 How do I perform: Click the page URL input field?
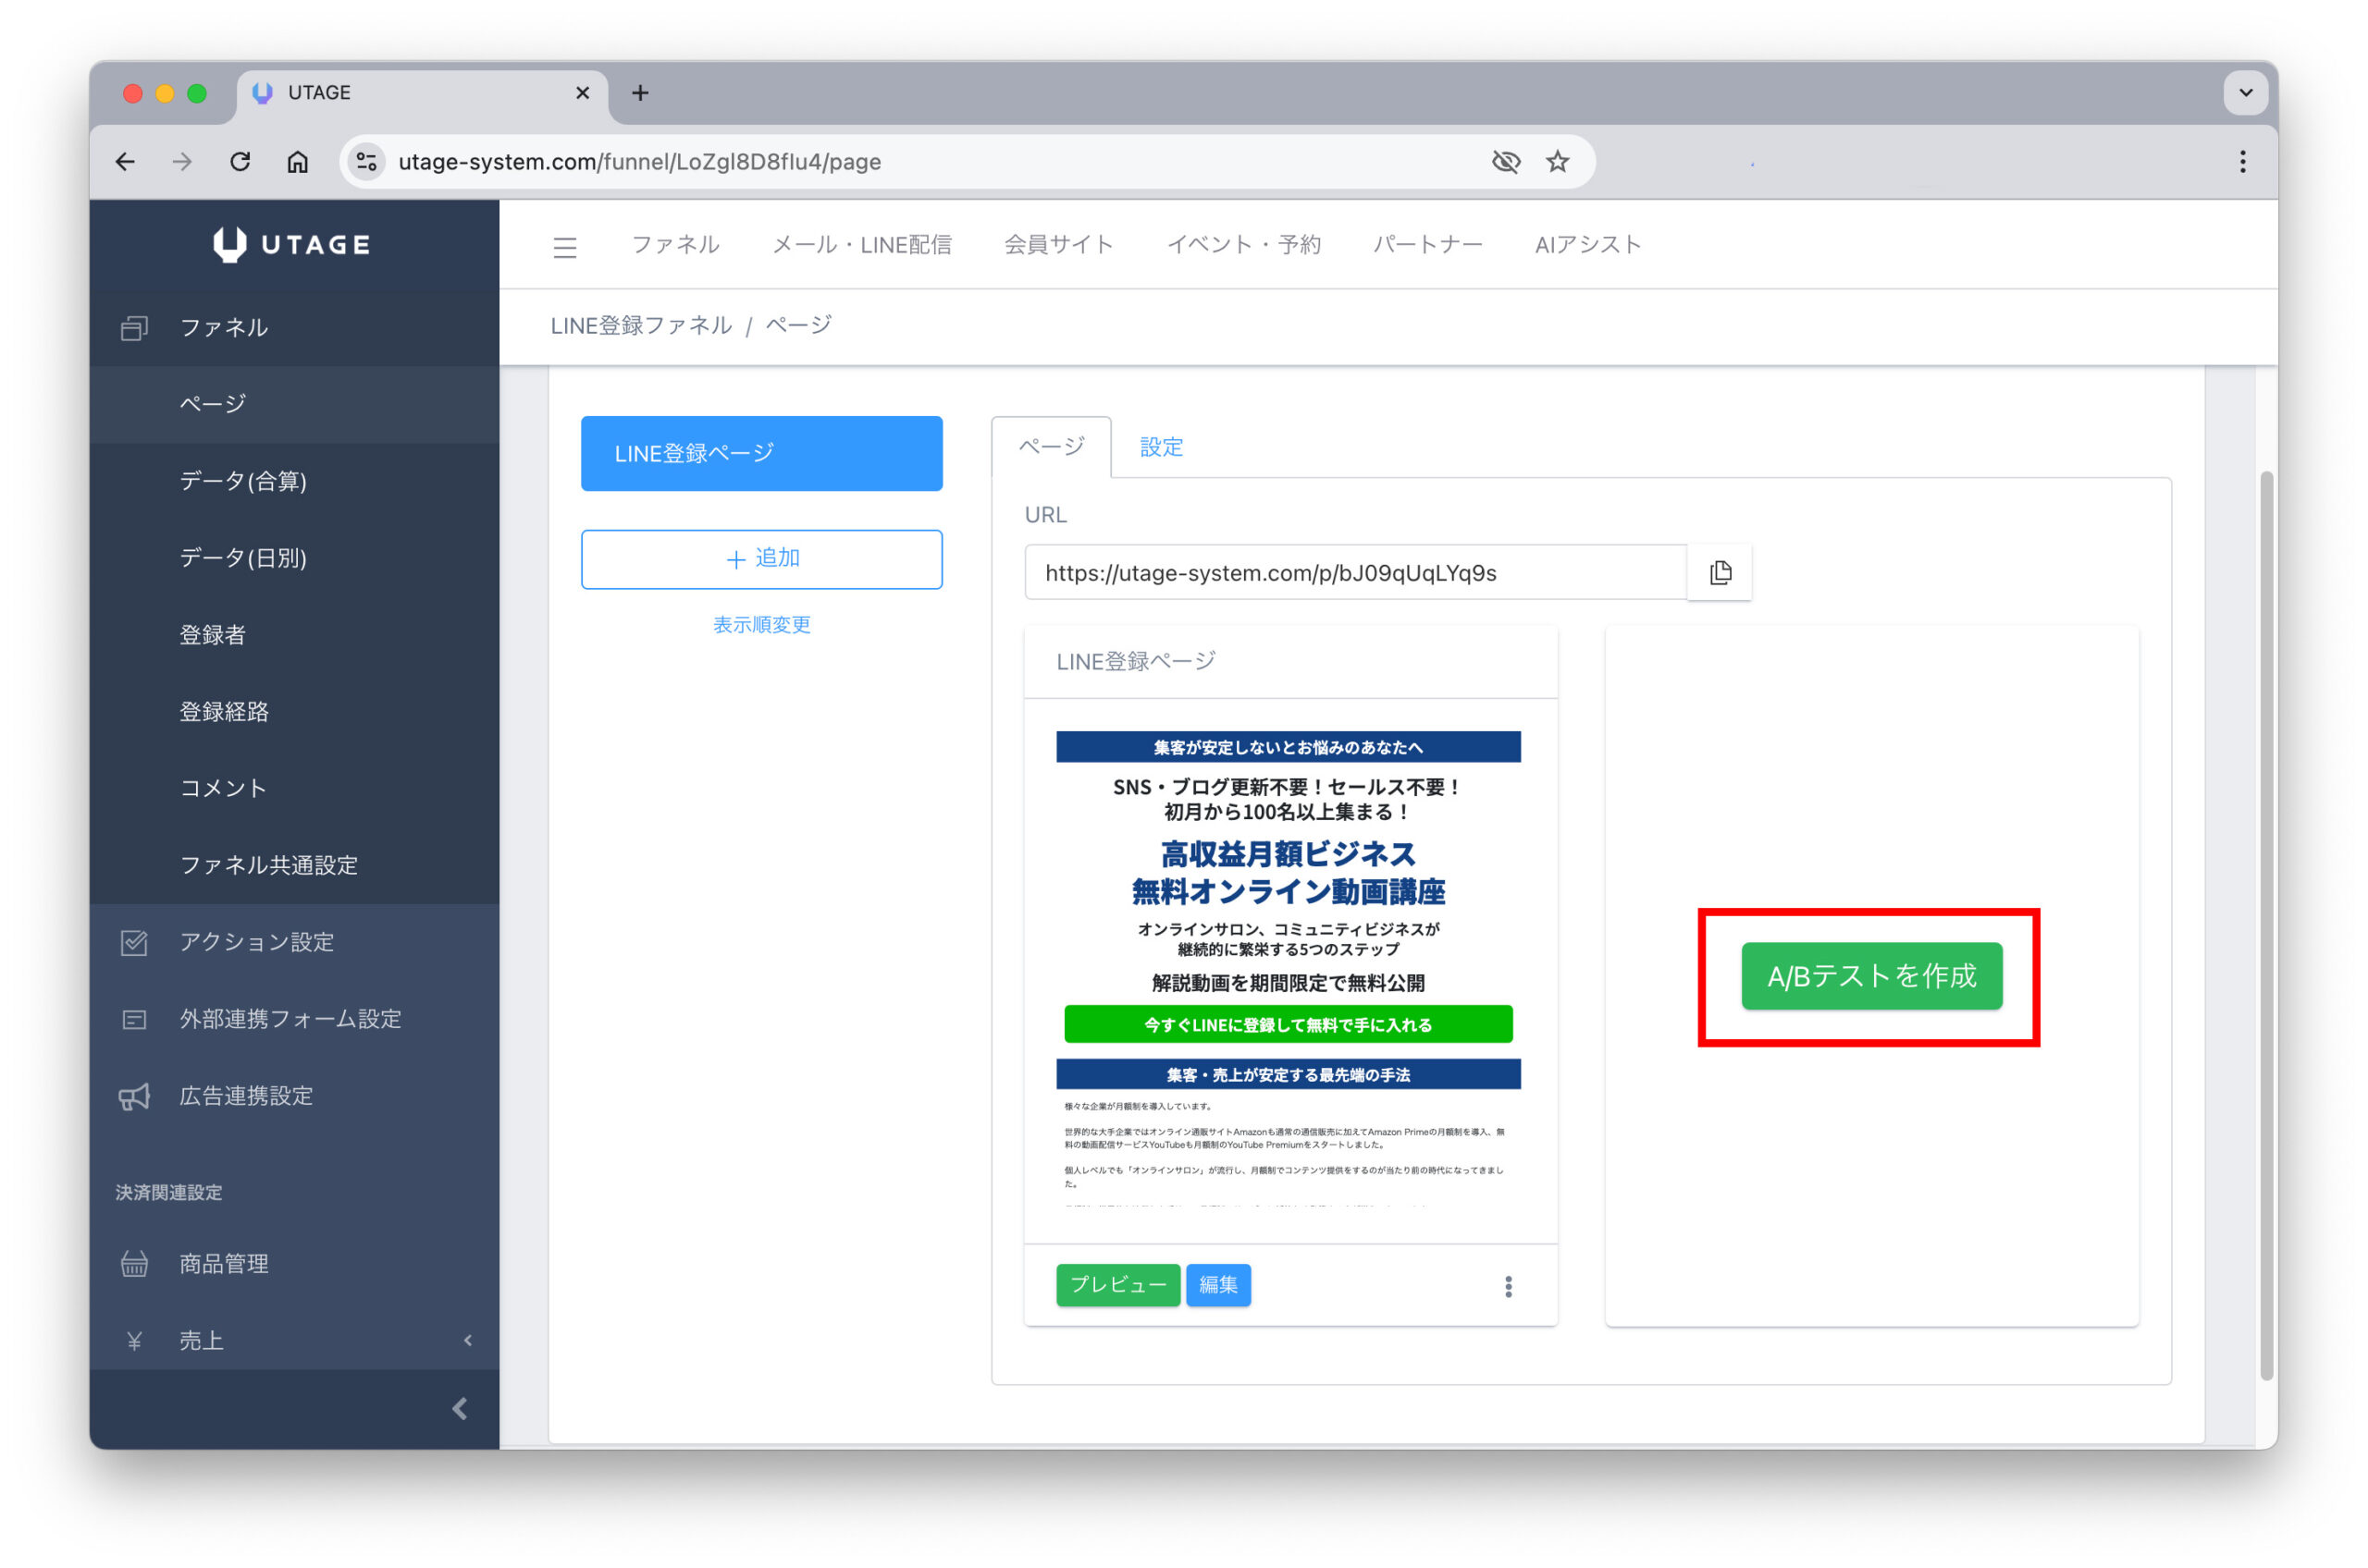1354,573
